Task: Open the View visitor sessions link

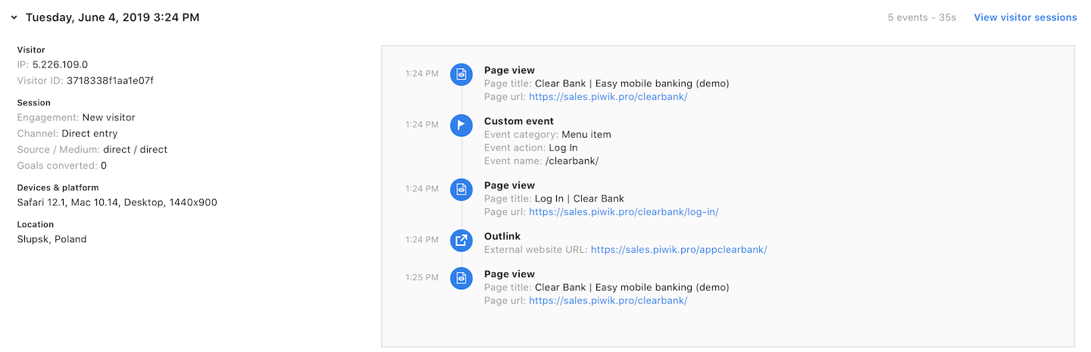Action: [x=1025, y=17]
